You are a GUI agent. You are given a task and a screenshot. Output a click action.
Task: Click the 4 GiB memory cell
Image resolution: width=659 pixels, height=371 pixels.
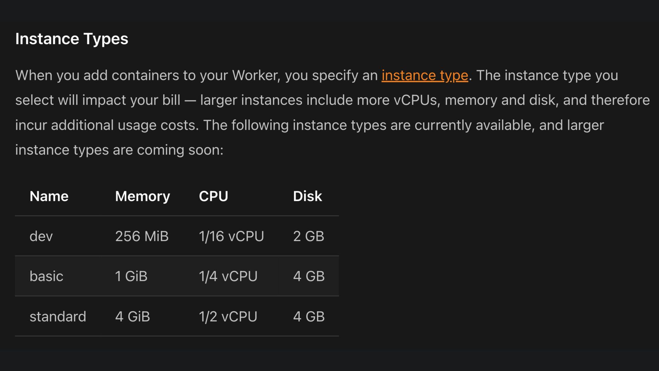132,316
